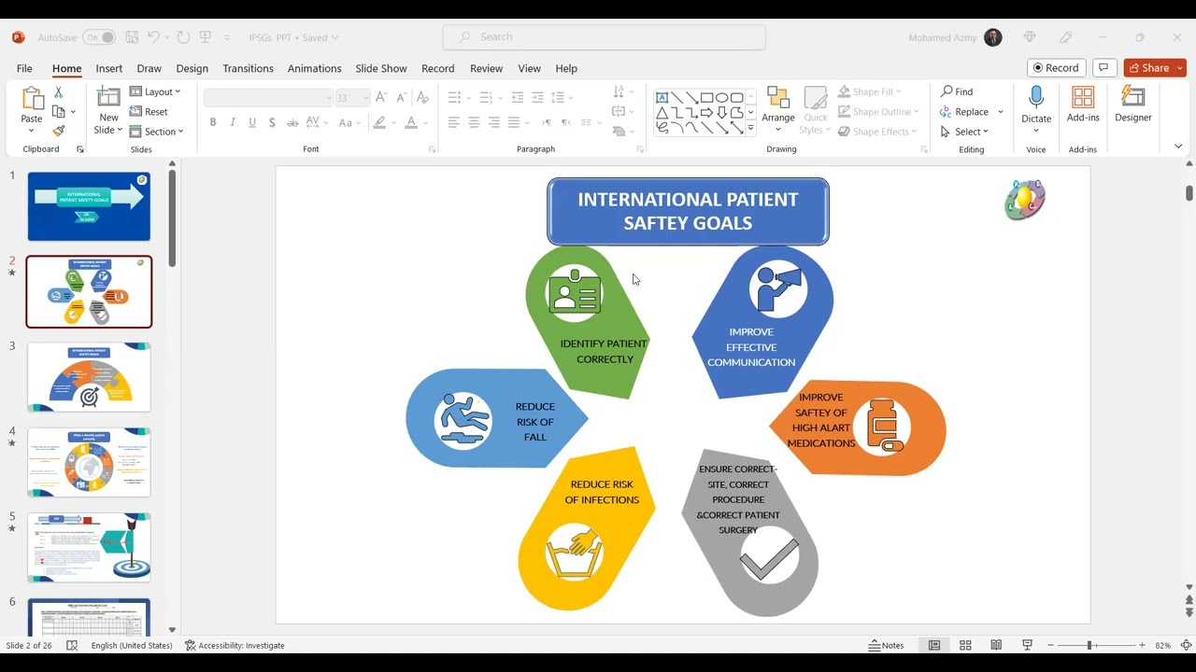Open the Insert tab
1196x672 pixels.
108,68
